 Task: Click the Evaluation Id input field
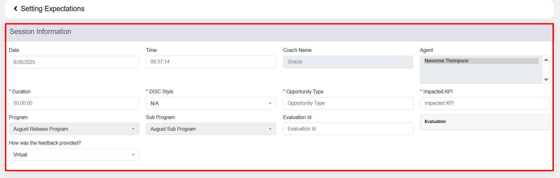(x=348, y=129)
